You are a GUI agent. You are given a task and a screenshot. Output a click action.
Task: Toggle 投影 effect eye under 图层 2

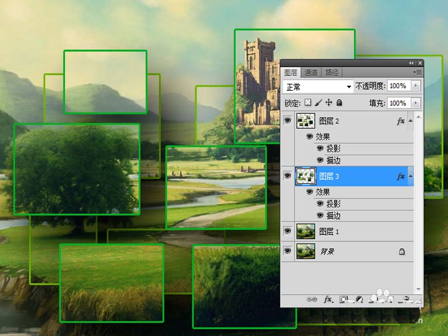coord(320,148)
